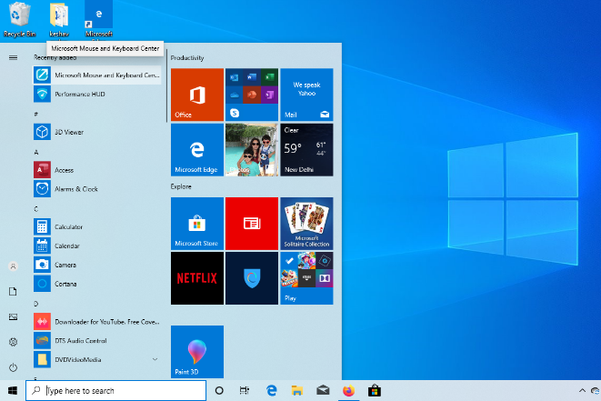
Task: Open Calculator from the app list
Action: tap(68, 226)
